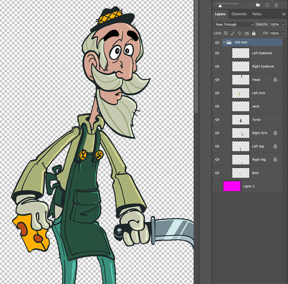Select the Right leg layer thumbnail

click(x=241, y=159)
